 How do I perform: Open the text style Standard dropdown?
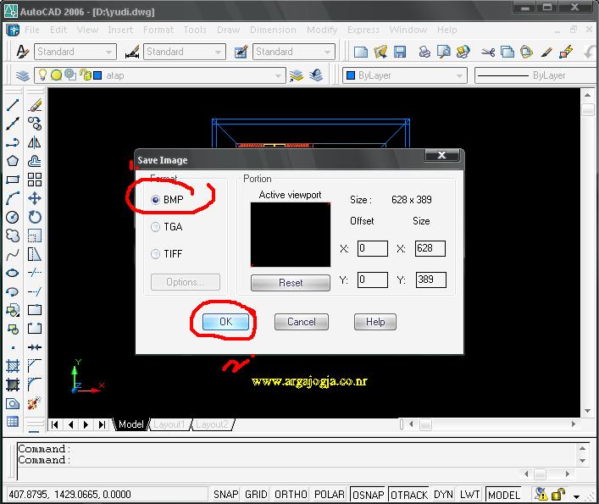coord(75,52)
